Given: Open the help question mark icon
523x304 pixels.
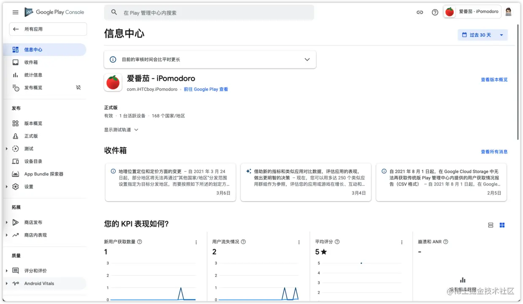Looking at the screenshot, I should click(x=435, y=12).
